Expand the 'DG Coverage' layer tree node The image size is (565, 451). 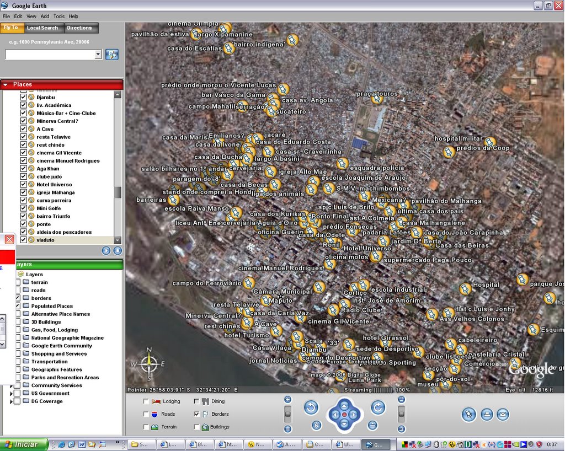[x=11, y=401]
